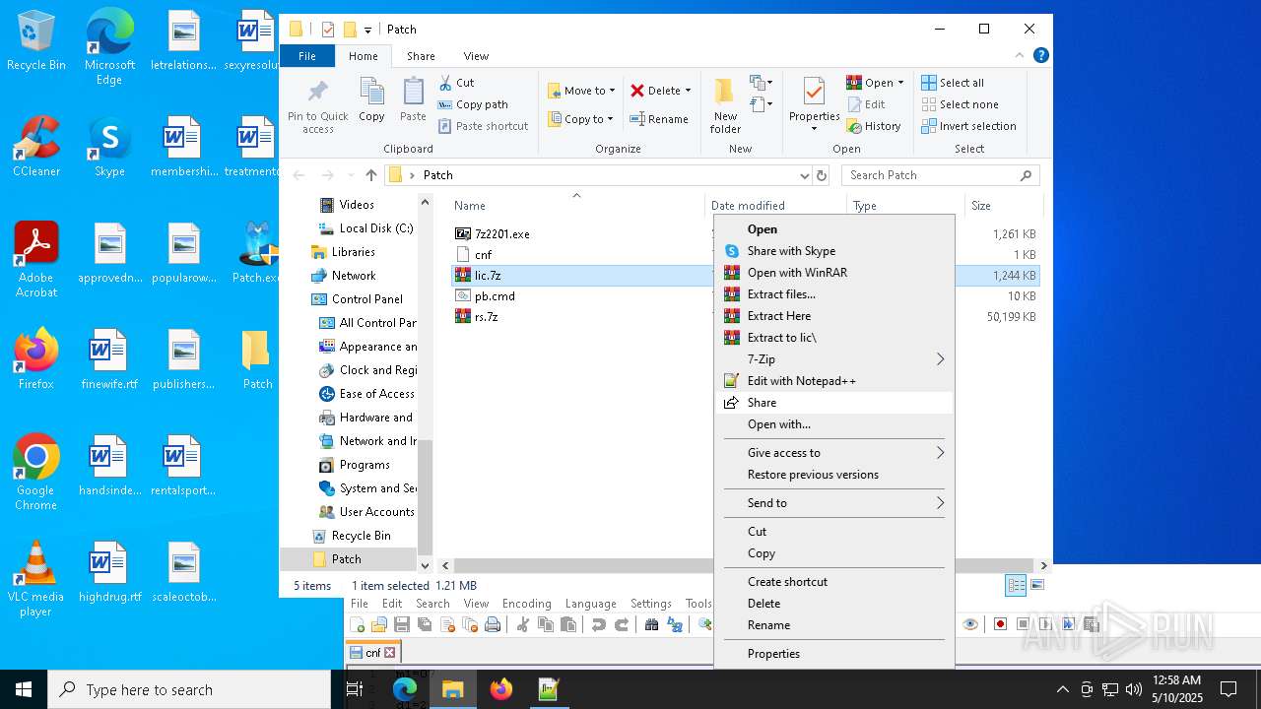Collapse the ribbon with the chevron
Viewport: 1261px width, 709px height.
coord(1020,56)
